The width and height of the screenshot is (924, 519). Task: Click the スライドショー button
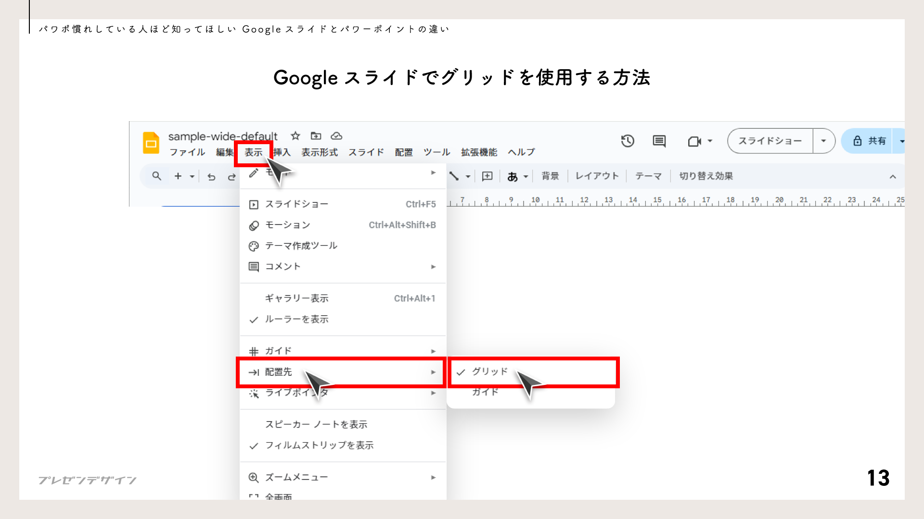pyautogui.click(x=770, y=141)
